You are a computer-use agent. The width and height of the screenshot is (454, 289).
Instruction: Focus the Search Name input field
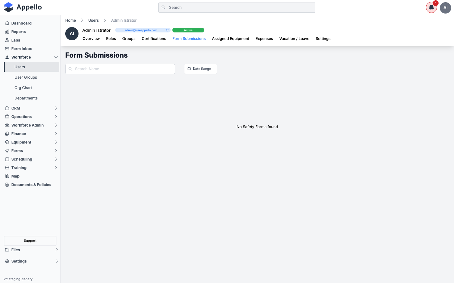(120, 69)
